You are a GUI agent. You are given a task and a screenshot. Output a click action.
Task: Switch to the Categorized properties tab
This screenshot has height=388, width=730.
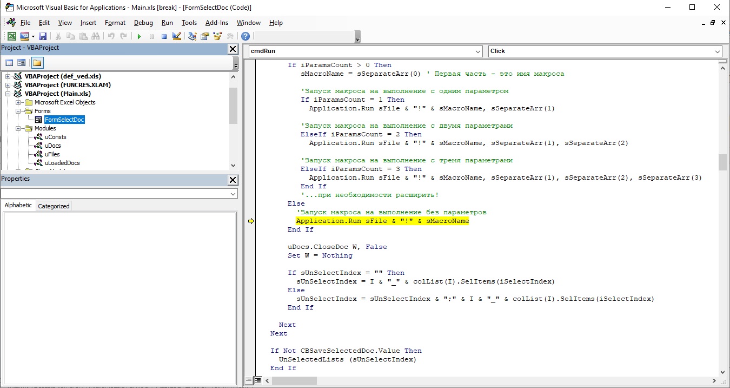coord(54,206)
